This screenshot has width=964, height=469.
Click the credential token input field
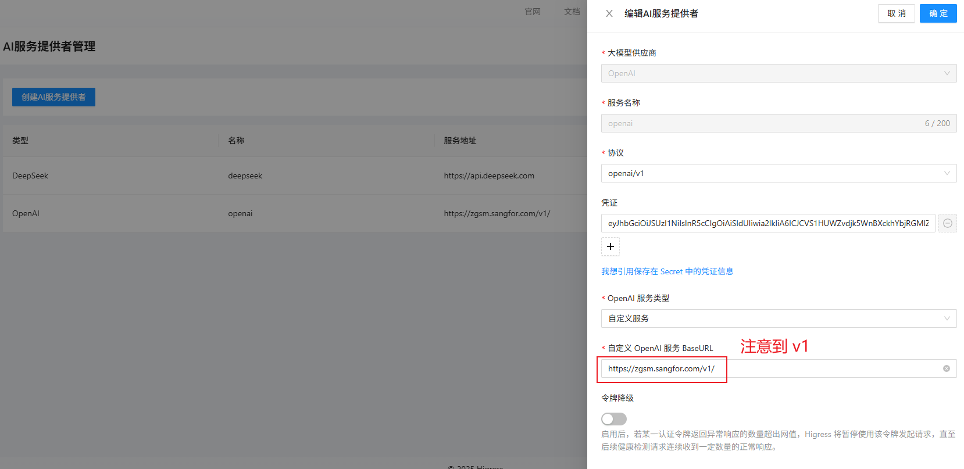767,223
